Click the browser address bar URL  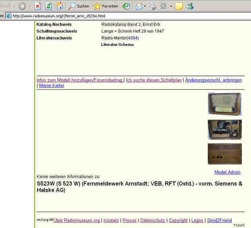[x=59, y=16]
